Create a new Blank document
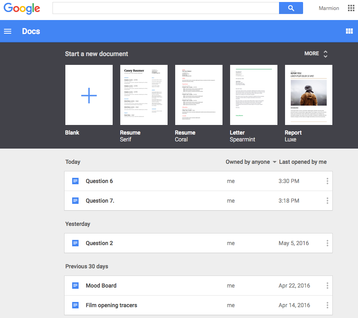Viewport: 358px width, 318px height. (89, 95)
